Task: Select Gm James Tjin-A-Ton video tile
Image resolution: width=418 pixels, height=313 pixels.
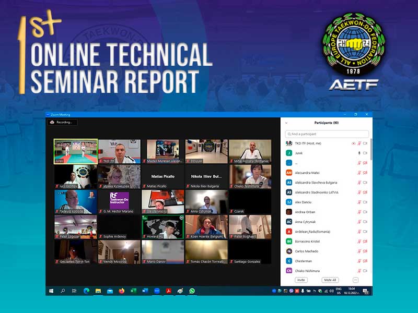Action: click(x=76, y=252)
